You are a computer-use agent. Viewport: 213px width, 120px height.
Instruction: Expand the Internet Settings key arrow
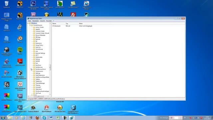point(32,53)
